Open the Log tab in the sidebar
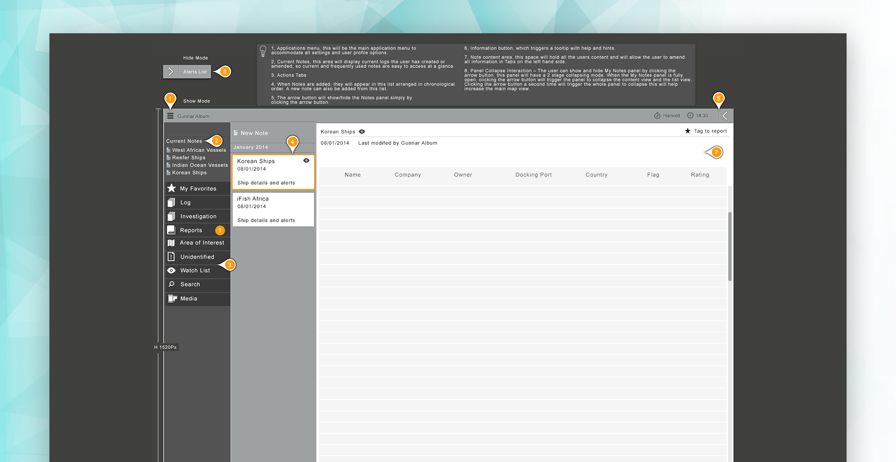The height and width of the screenshot is (462, 896). [185, 202]
